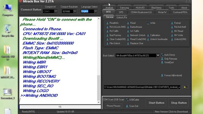The height and width of the screenshot is (114, 203).
Task: Click the COM Scan button
Action: pos(108,99)
